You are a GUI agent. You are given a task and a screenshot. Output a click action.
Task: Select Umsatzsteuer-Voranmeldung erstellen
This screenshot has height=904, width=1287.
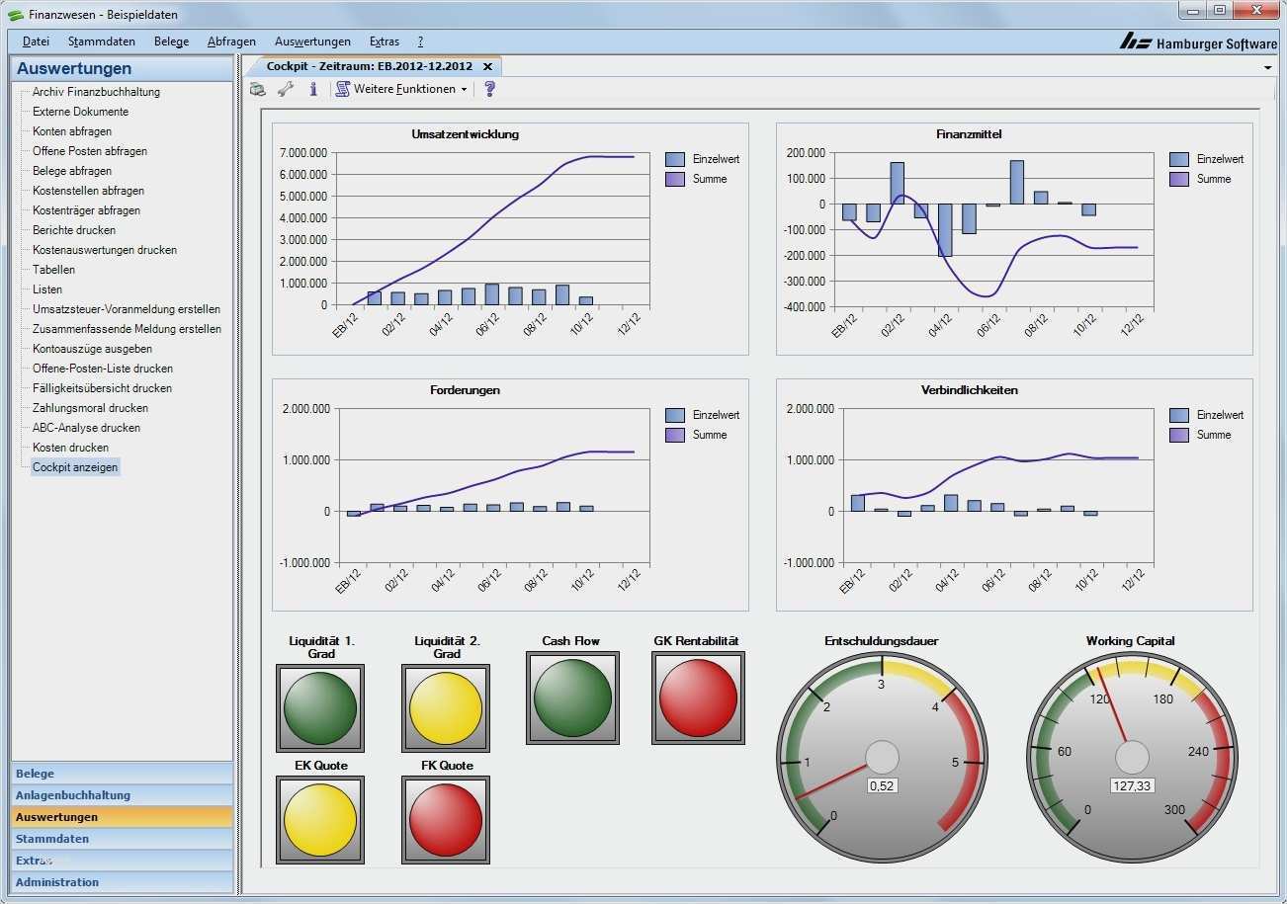point(127,309)
